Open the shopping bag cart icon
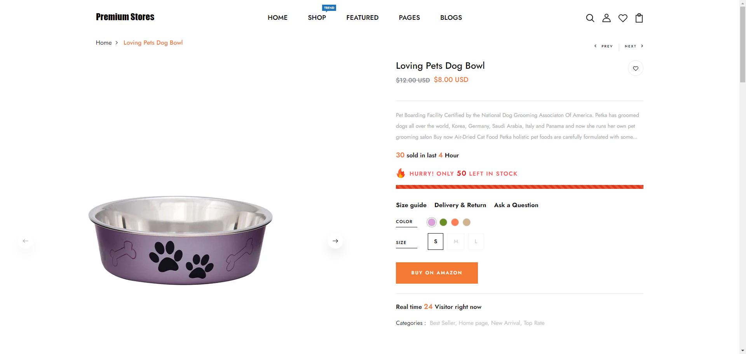The height and width of the screenshot is (354, 746). tap(639, 18)
